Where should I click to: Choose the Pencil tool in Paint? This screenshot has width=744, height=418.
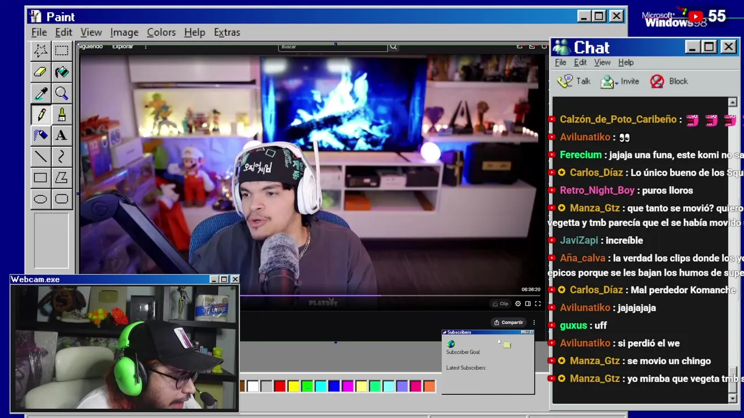[40, 114]
